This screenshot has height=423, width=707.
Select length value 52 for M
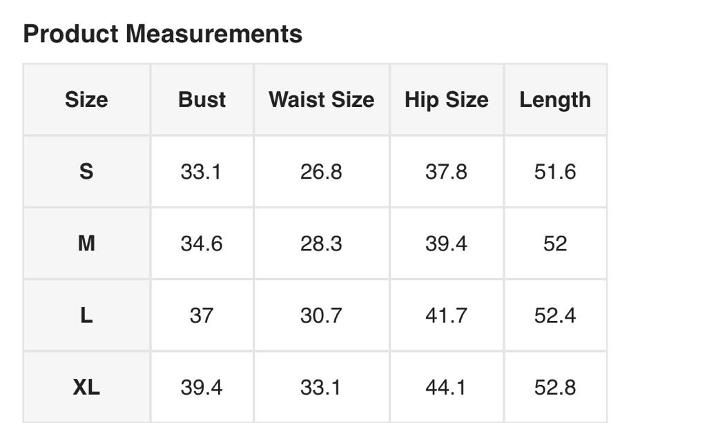pos(555,244)
